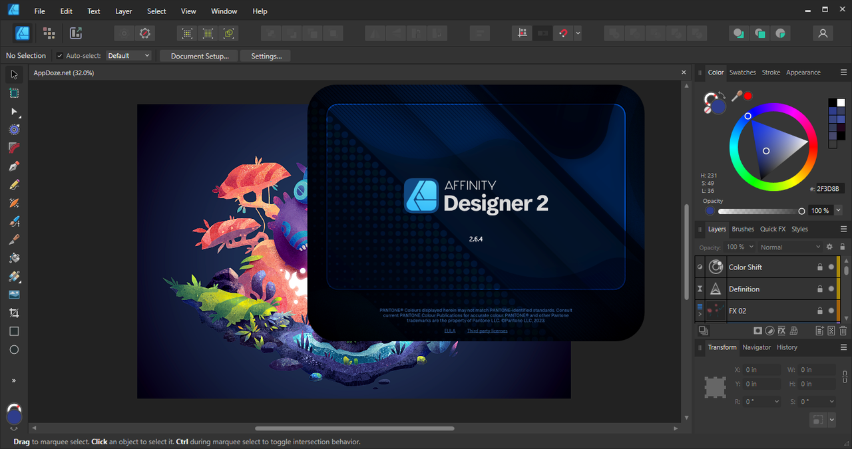Click the FX layer effects icon

click(x=782, y=331)
